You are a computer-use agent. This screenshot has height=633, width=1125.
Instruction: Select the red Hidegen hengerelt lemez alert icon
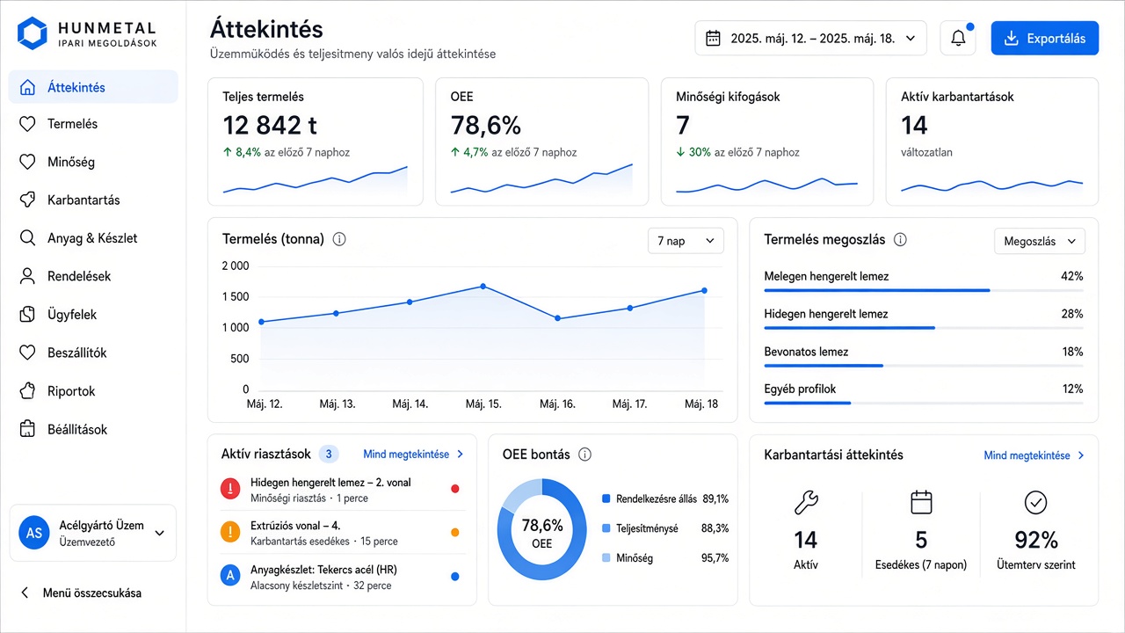(x=230, y=489)
